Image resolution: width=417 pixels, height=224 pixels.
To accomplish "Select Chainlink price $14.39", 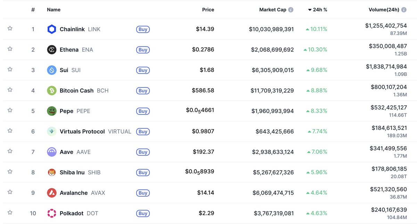I will tap(205, 29).
